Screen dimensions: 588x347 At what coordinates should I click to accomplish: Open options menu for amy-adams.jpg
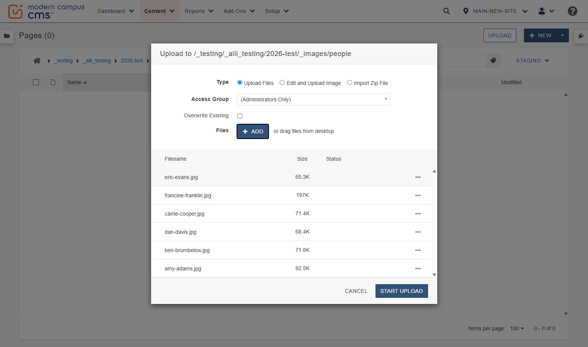[x=418, y=269]
